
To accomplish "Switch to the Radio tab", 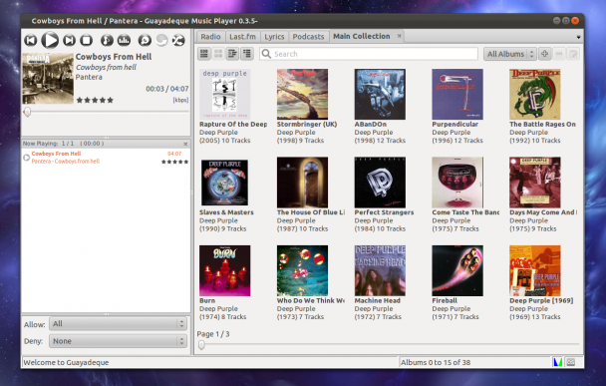I will tap(210, 36).
